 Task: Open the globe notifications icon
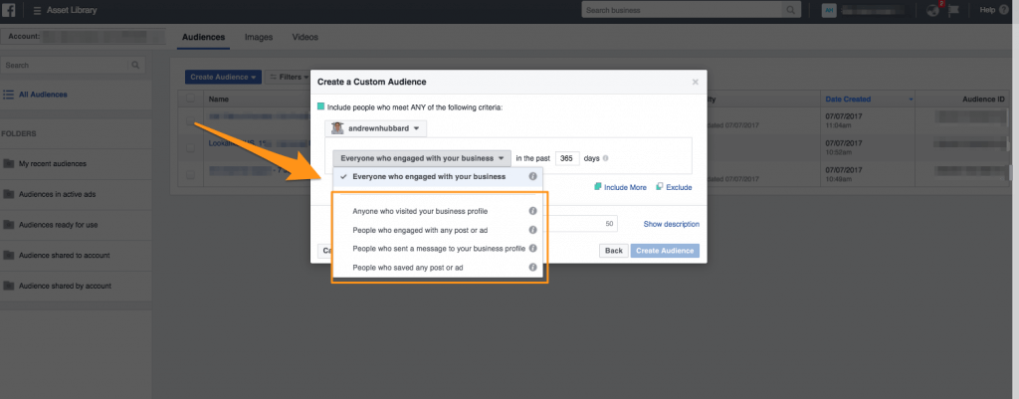click(x=932, y=10)
